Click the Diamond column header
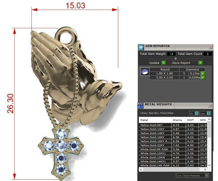 tap(192, 69)
